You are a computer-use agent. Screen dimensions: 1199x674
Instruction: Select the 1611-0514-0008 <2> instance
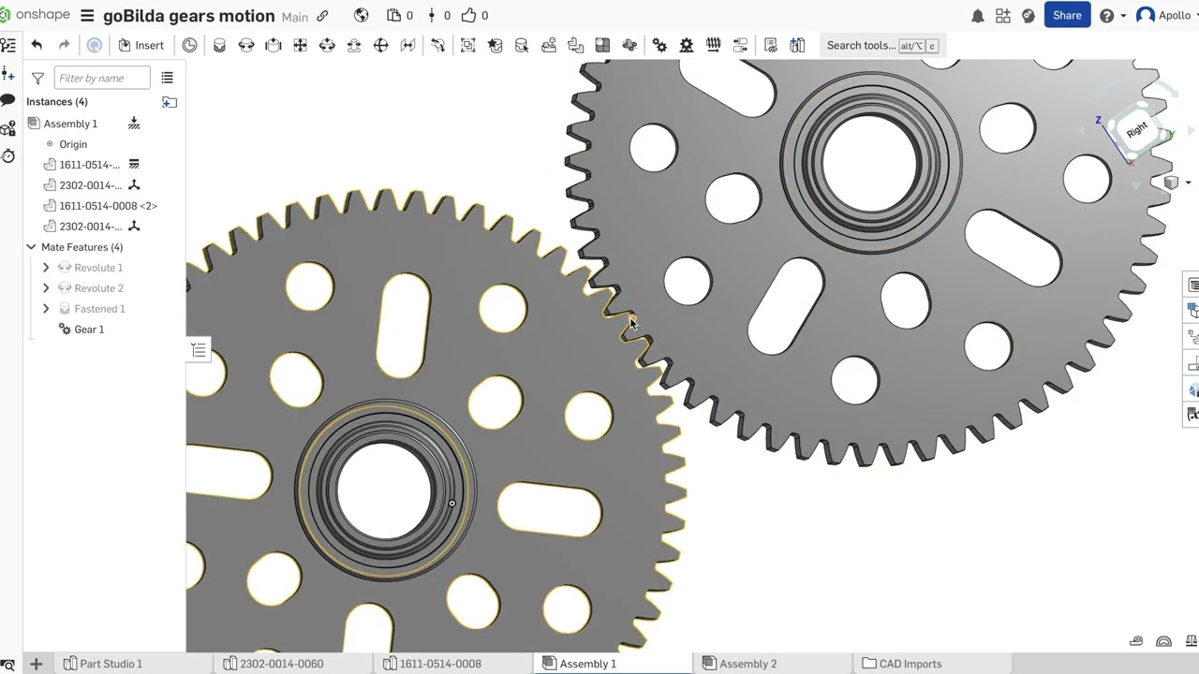click(x=108, y=206)
